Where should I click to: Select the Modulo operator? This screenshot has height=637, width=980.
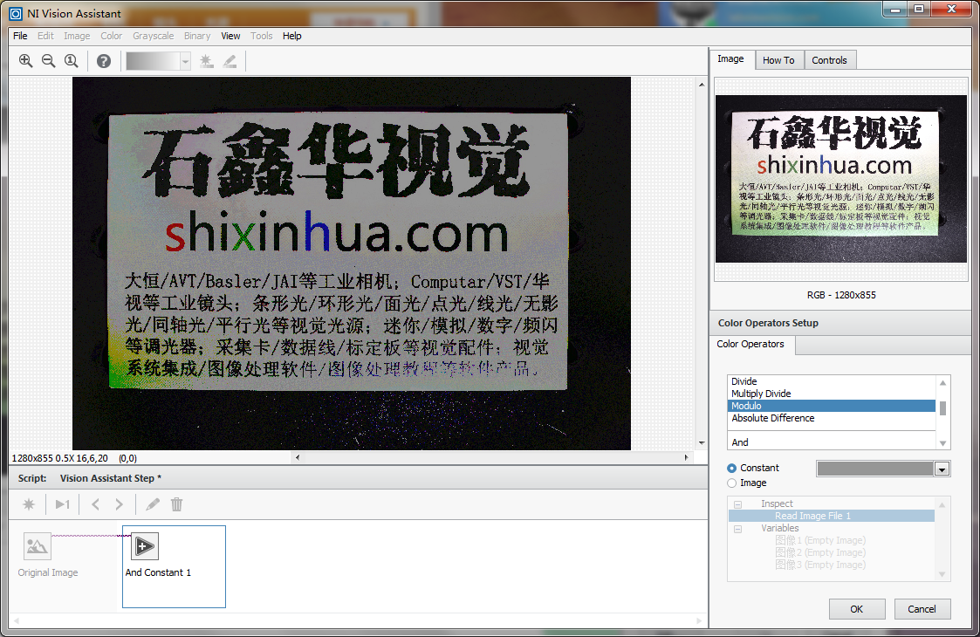832,406
